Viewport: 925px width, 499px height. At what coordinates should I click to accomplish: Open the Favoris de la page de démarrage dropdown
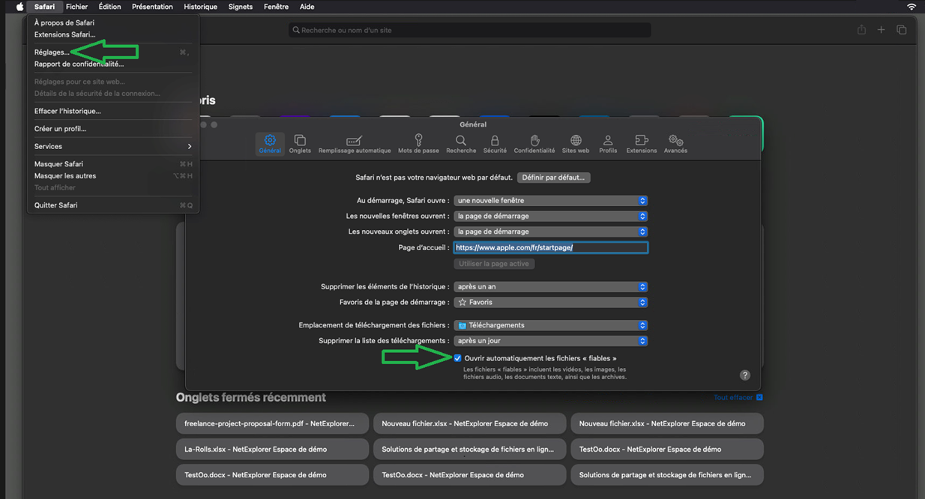click(551, 302)
